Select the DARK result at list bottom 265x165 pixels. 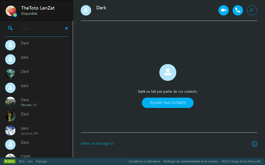pos(31,156)
